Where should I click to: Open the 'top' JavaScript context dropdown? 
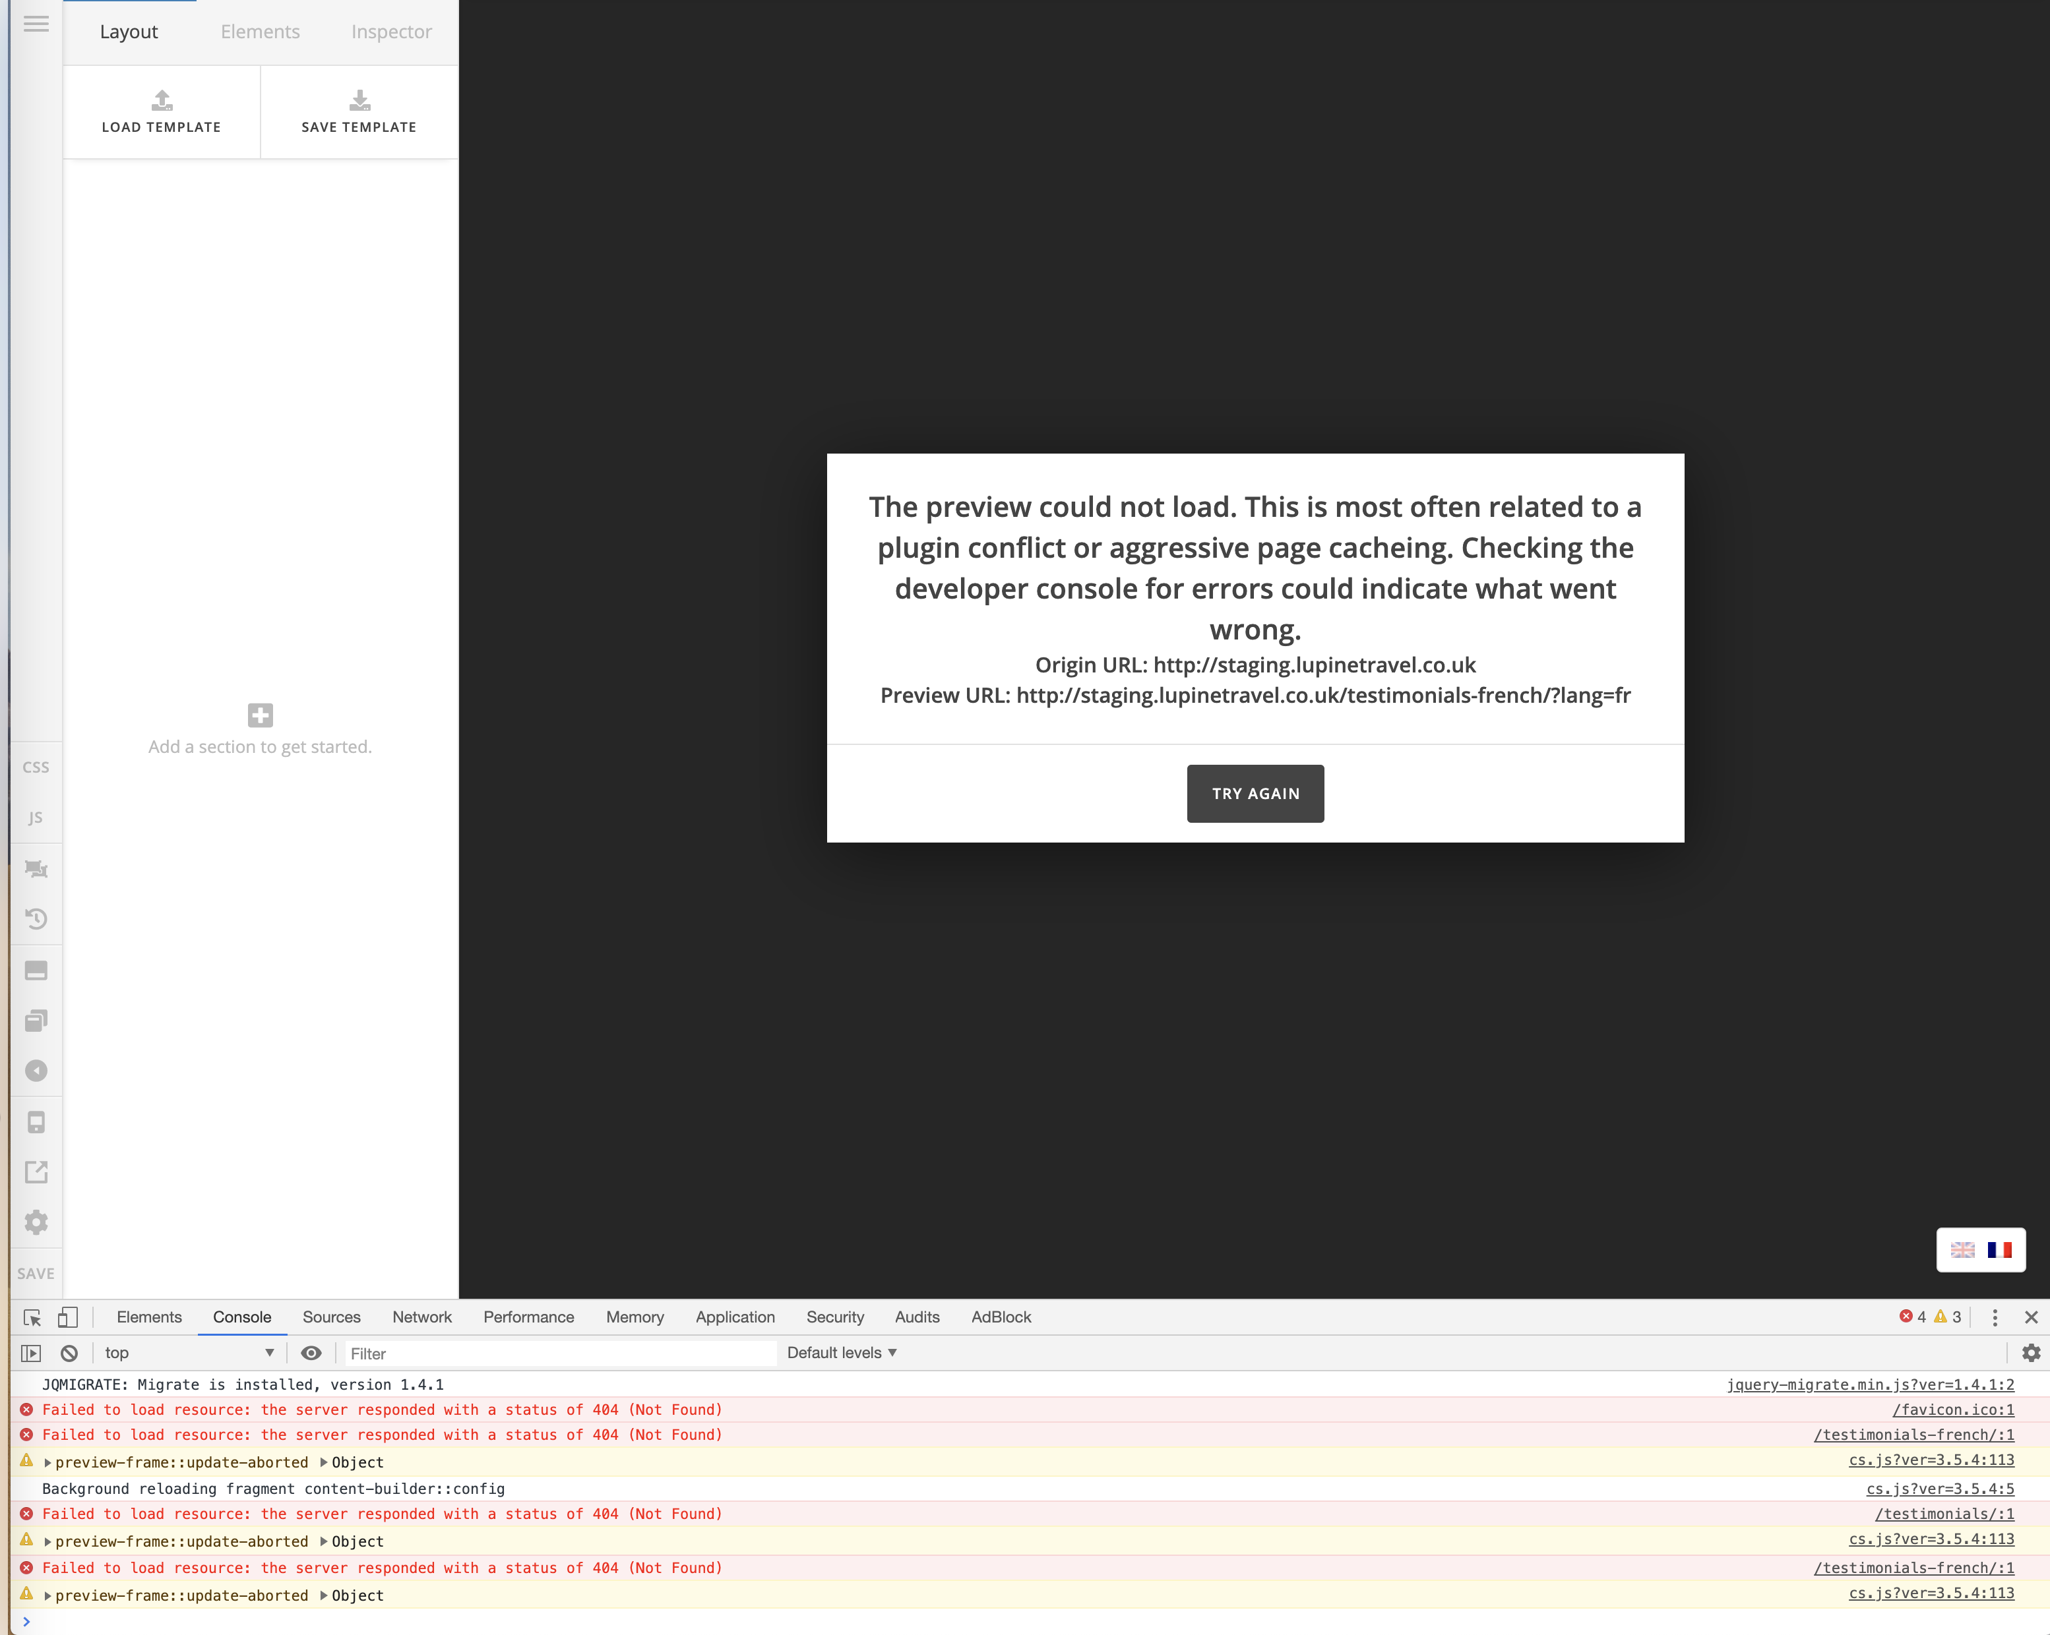pyautogui.click(x=188, y=1353)
